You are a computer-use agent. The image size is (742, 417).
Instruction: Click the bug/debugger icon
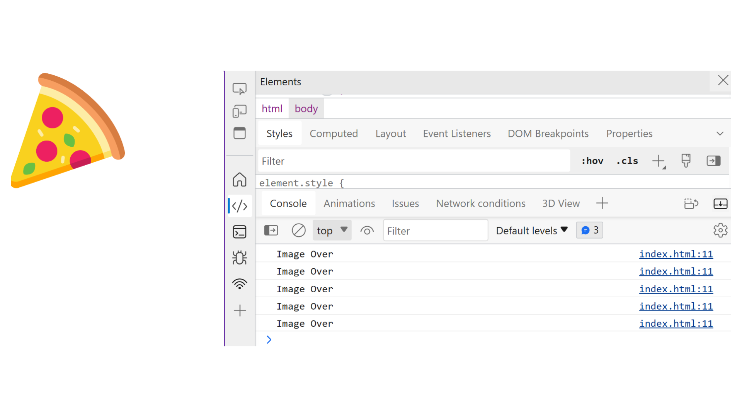240,258
